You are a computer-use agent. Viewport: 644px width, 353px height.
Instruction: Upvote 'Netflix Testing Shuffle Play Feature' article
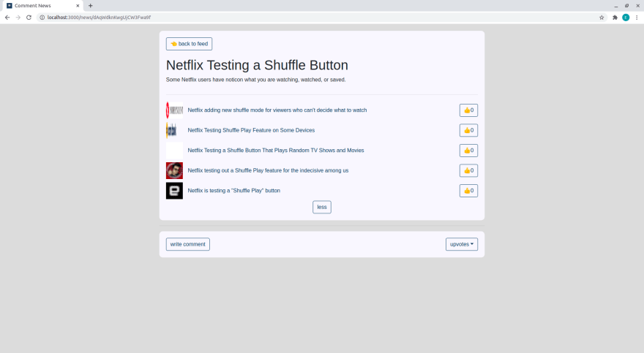coord(468,130)
